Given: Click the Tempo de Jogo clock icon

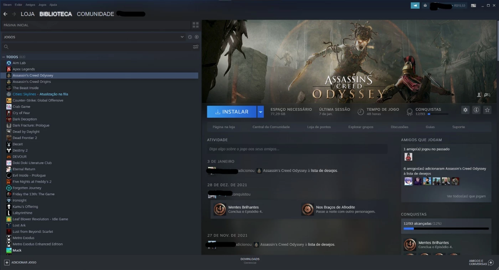Looking at the screenshot, I should click(361, 112).
